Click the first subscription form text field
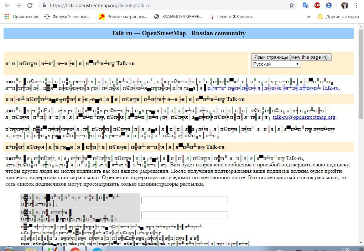 point(184,200)
